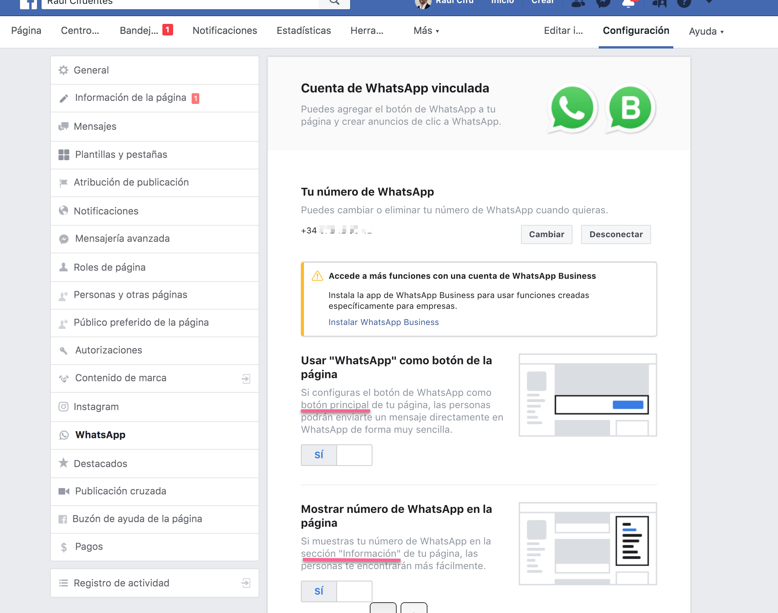This screenshot has height=613, width=778.
Task: Click the Publicación cruzada video camera icon
Action: (x=64, y=491)
